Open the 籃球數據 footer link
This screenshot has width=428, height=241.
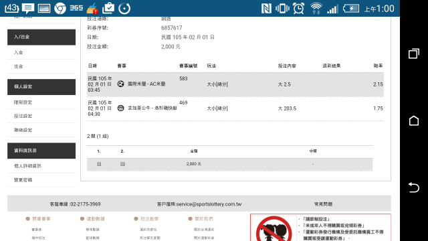pyautogui.click(x=92, y=238)
